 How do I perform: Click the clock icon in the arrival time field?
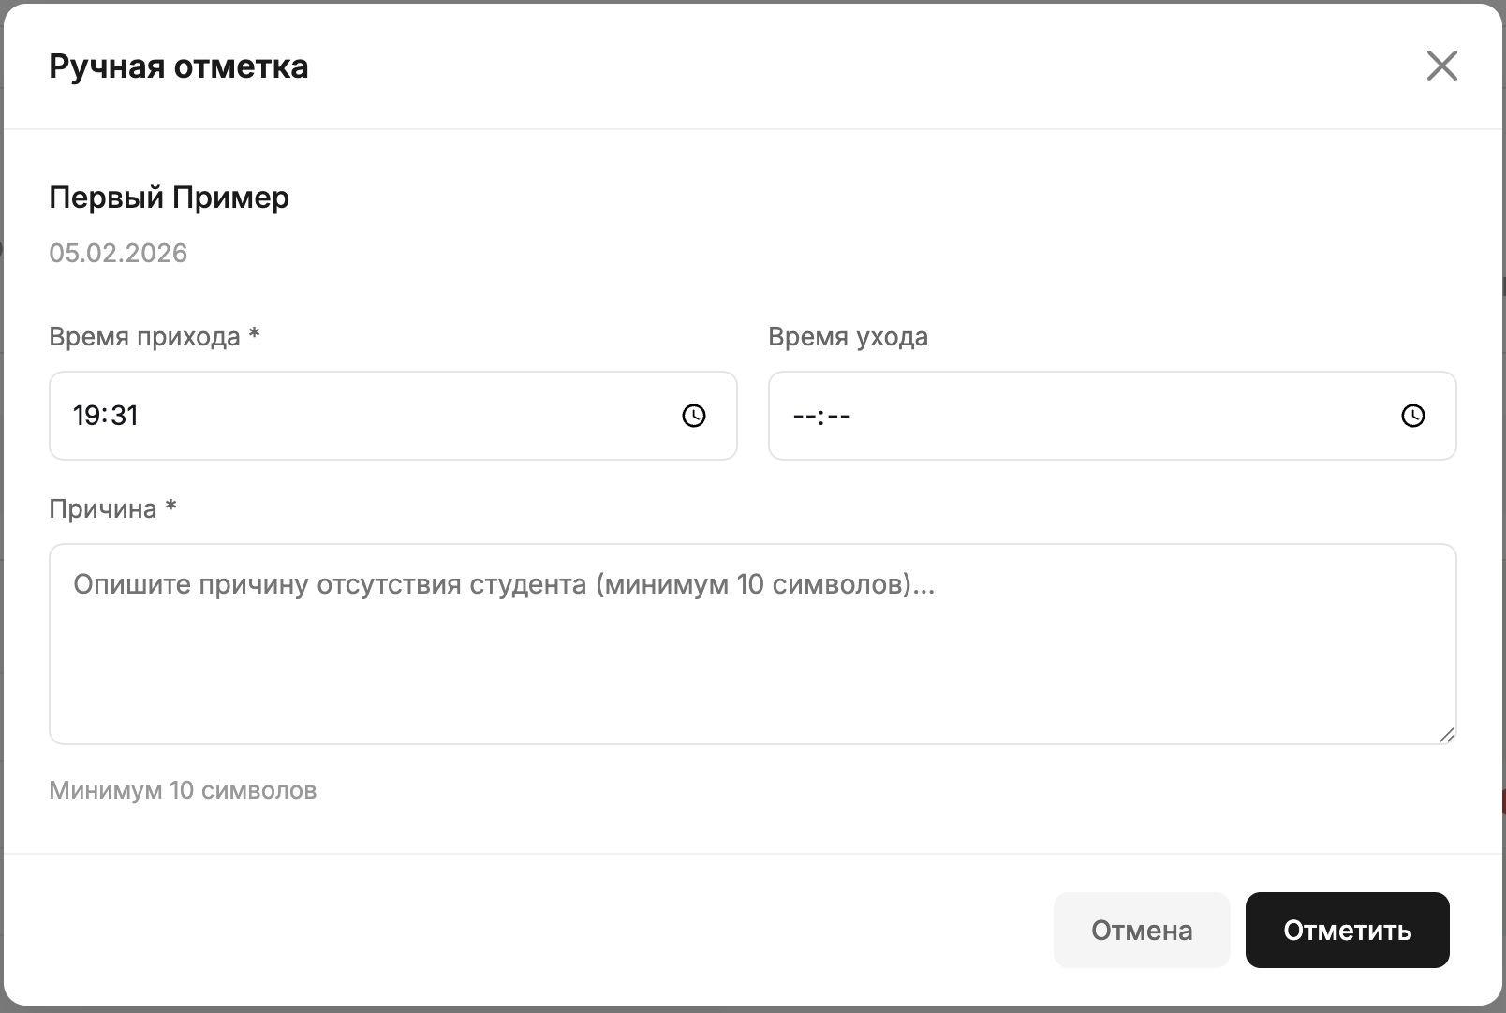coord(693,416)
